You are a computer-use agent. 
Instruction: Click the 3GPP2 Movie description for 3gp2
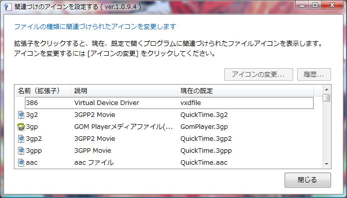[95, 139]
